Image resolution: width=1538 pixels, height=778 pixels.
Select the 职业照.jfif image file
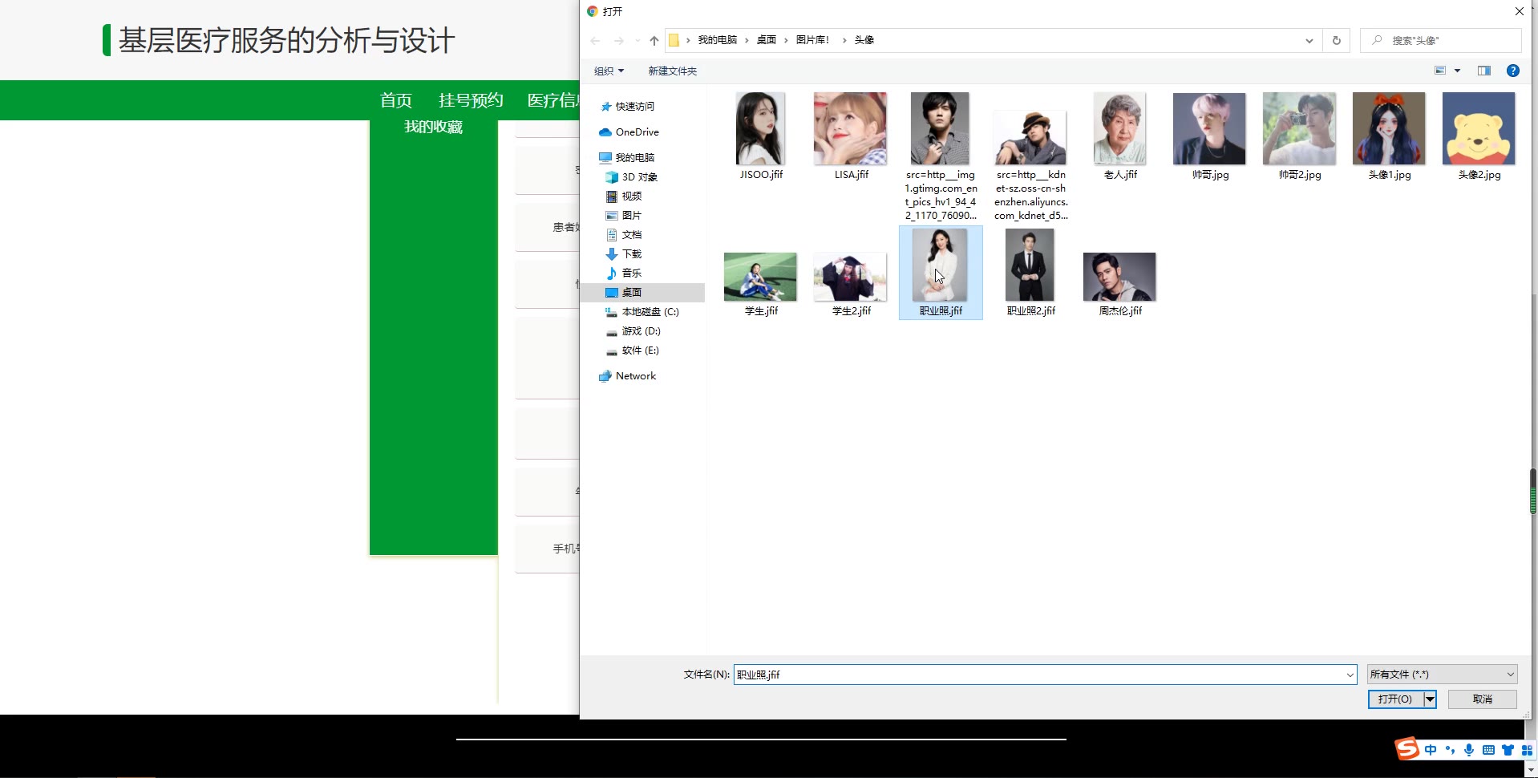click(941, 273)
